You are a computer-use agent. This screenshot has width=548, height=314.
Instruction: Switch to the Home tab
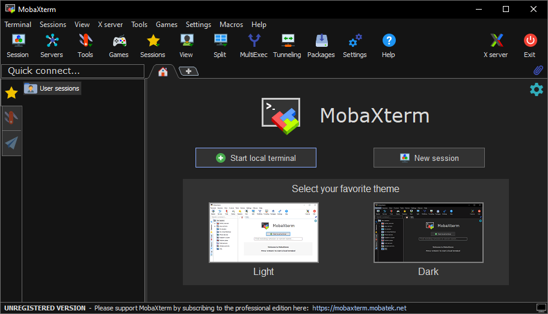tap(162, 71)
